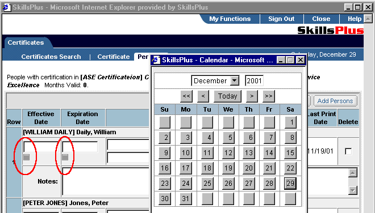375x213 pixels.
Task: Click the Add Persons button
Action: tap(335, 101)
